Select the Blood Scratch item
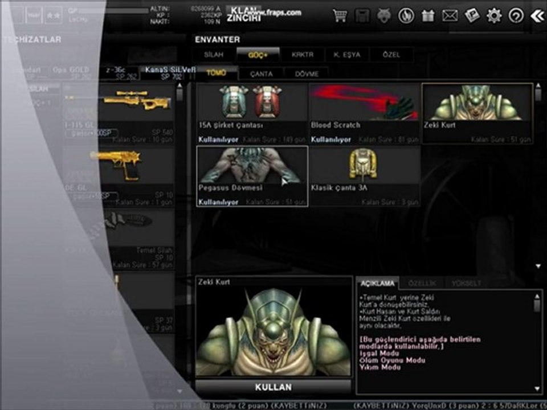 pyautogui.click(x=365, y=114)
